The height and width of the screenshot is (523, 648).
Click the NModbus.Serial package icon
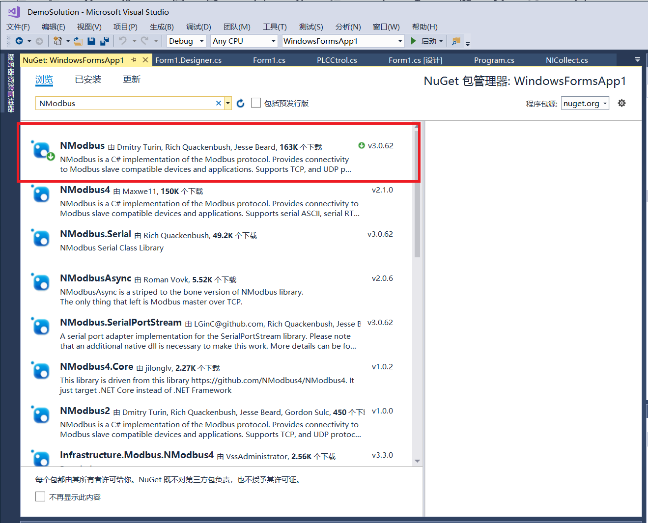click(x=41, y=238)
